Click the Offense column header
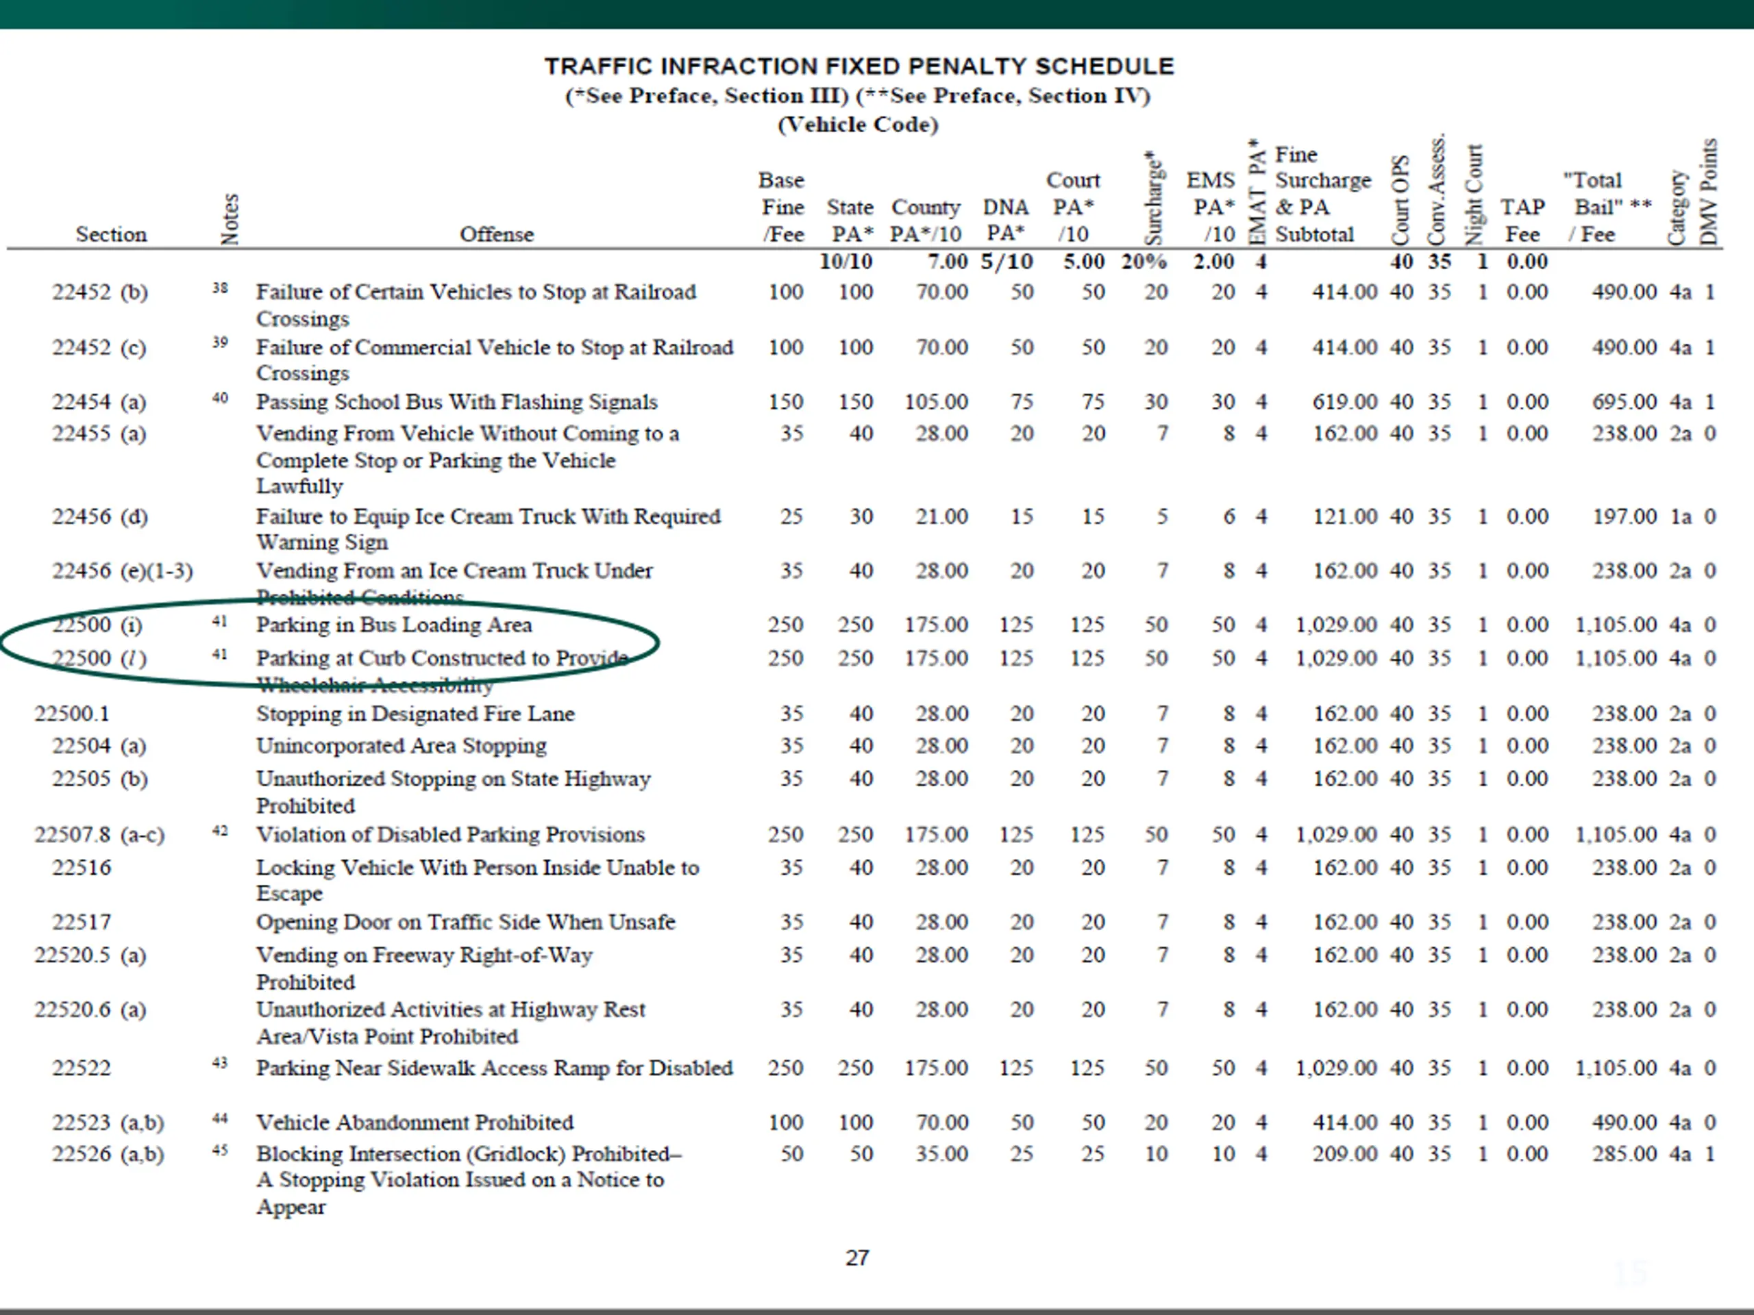 pos(496,235)
